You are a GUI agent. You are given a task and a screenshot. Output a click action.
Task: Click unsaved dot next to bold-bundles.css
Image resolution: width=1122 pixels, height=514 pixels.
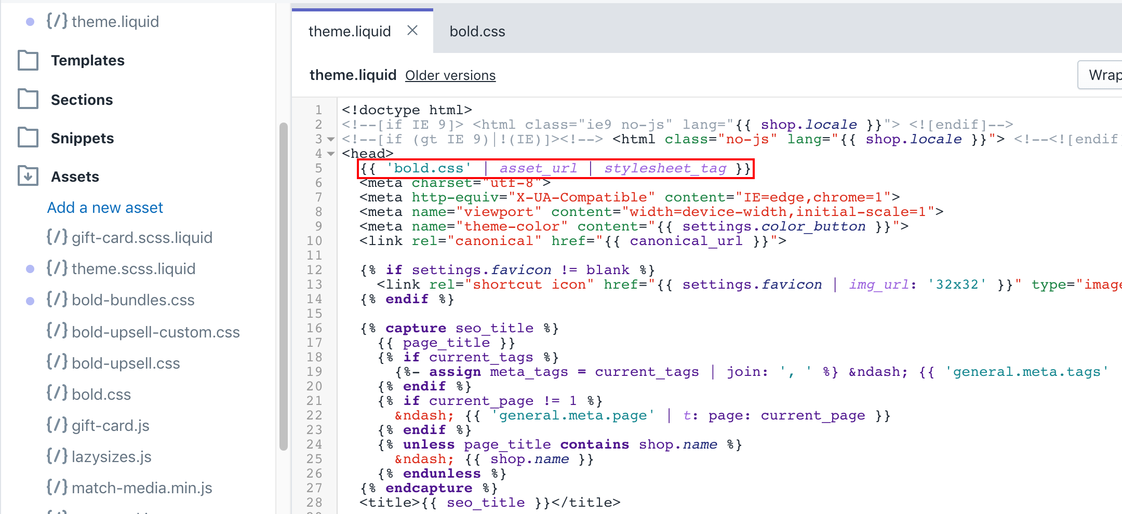[x=30, y=301]
